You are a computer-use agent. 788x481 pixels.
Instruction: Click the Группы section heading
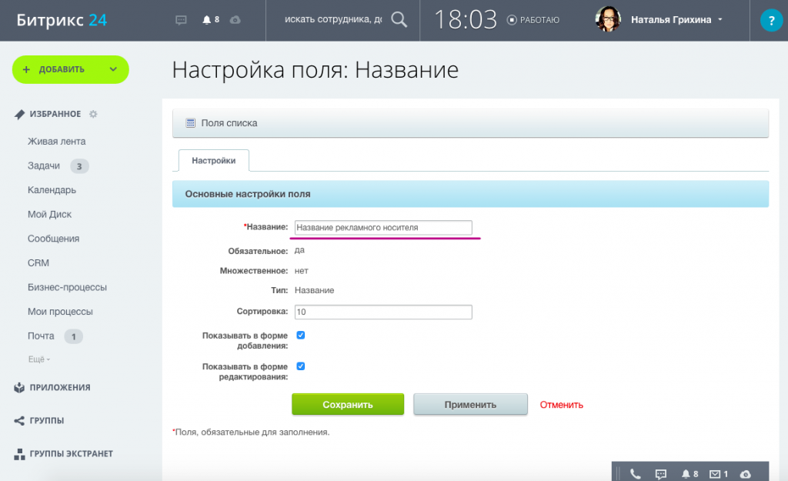coord(46,421)
